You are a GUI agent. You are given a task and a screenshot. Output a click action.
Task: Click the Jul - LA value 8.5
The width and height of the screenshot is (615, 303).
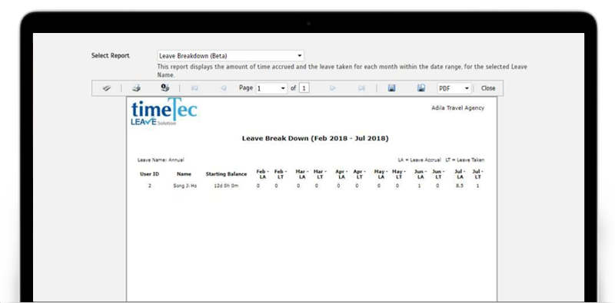tap(459, 186)
